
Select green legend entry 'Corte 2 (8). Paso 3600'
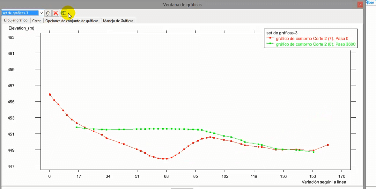tap(315, 44)
